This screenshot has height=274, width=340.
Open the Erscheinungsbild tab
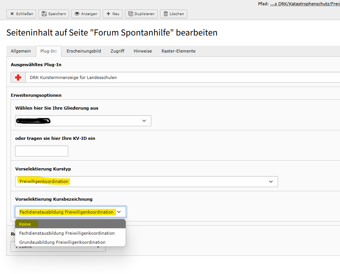click(x=84, y=51)
